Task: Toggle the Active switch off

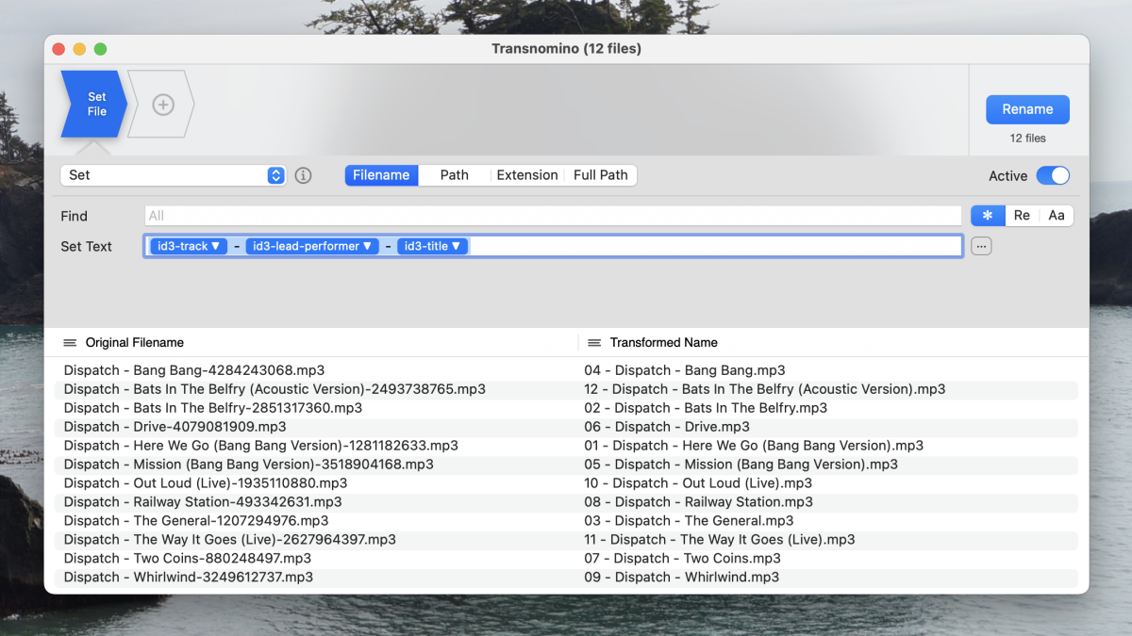Action: (1053, 175)
